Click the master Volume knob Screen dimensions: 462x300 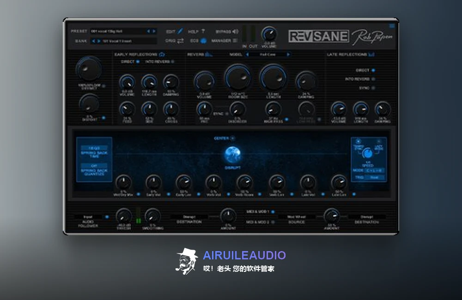point(269,35)
